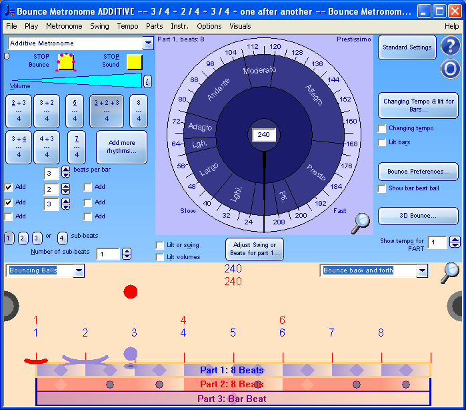Click the Standard Settings button
The image size is (466, 410).
pos(407,47)
